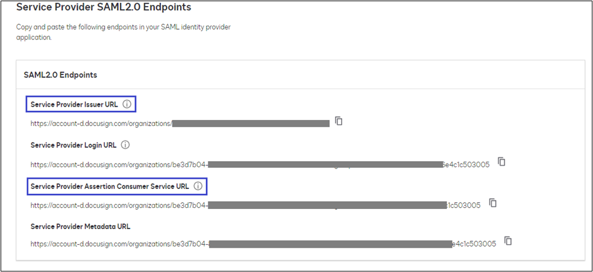Click the Issuer URL beginning with https://account-d.docusign.com
This screenshot has width=593, height=272.
click(x=101, y=124)
